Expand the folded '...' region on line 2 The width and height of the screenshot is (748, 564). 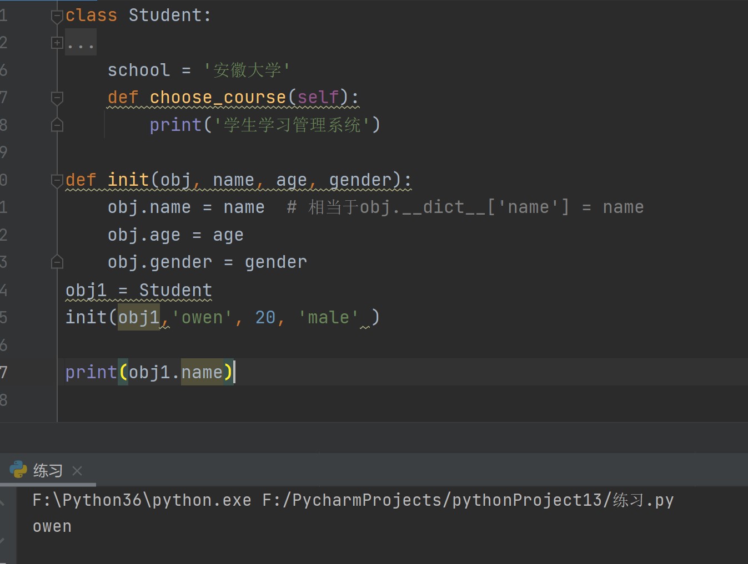(57, 43)
